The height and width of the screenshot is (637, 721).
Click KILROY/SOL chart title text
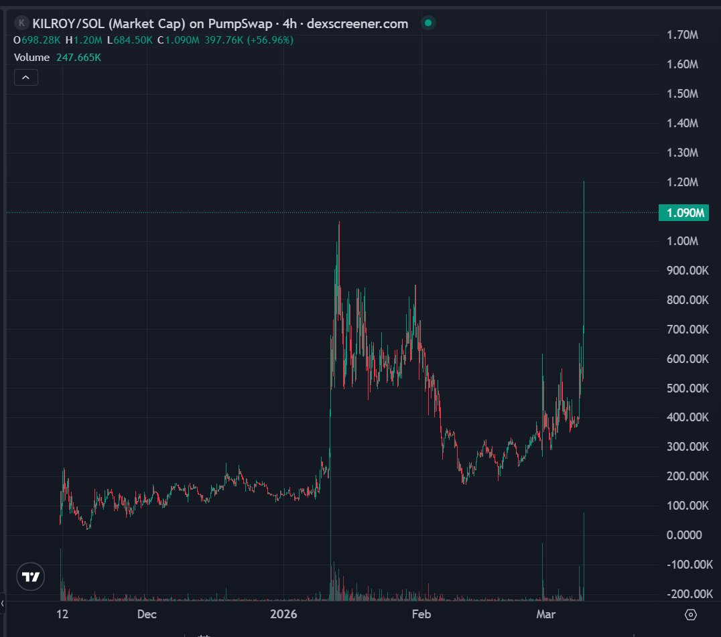tap(220, 23)
